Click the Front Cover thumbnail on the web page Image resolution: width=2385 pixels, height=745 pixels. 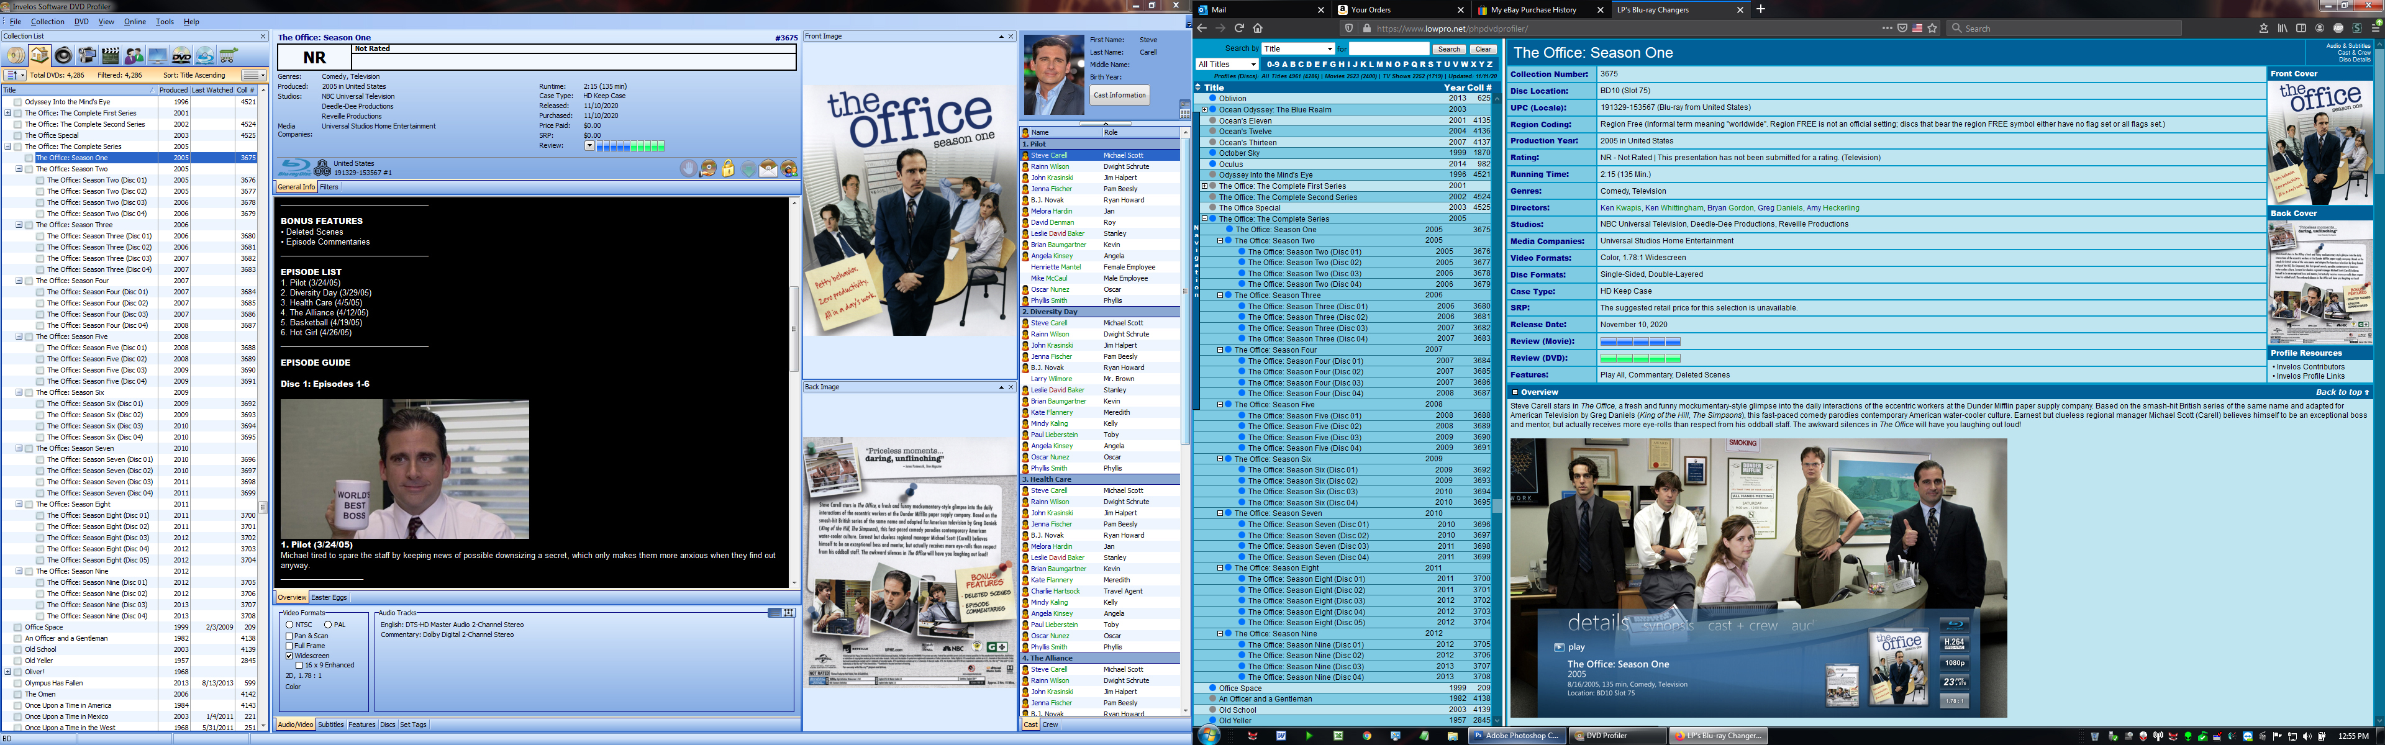2319,142
